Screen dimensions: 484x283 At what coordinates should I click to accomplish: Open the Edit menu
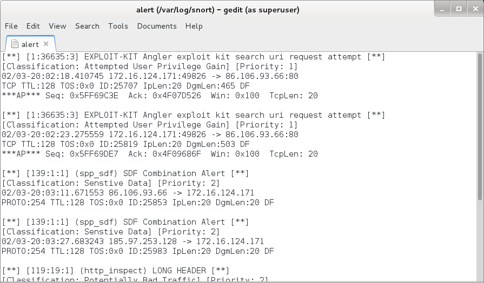[33, 26]
